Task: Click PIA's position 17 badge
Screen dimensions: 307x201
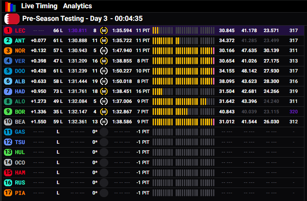Action: pyautogui.click(x=8, y=193)
